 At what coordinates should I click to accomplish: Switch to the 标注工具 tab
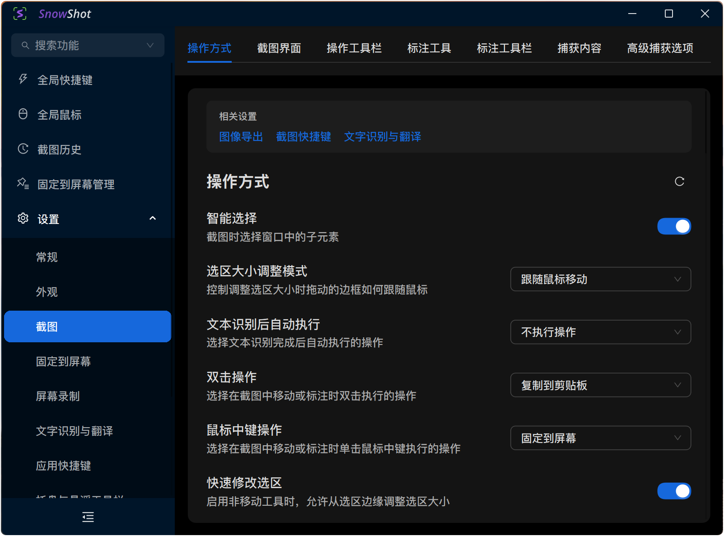click(429, 48)
